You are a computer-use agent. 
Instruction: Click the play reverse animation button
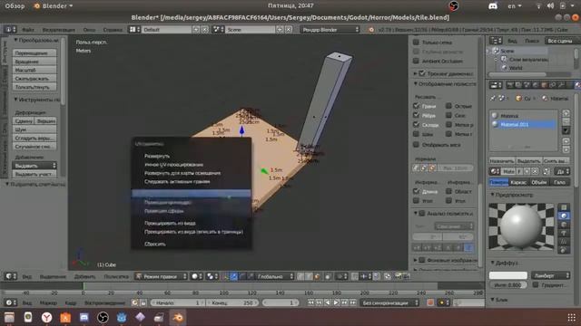click(328, 302)
